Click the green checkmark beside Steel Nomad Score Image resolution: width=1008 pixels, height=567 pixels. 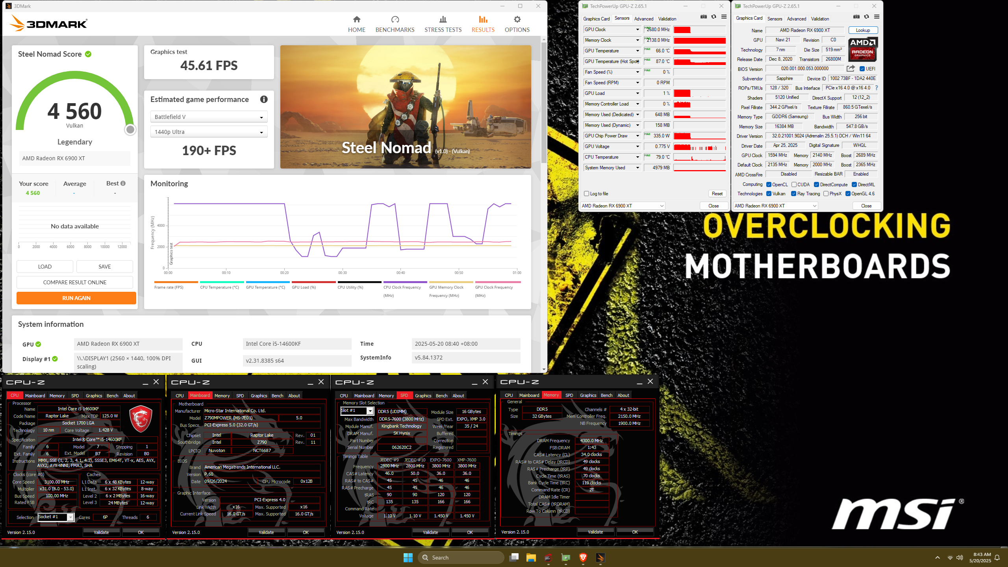(88, 54)
